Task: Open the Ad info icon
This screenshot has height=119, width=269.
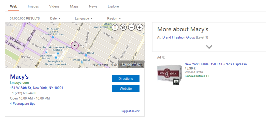Action: (x=164, y=57)
